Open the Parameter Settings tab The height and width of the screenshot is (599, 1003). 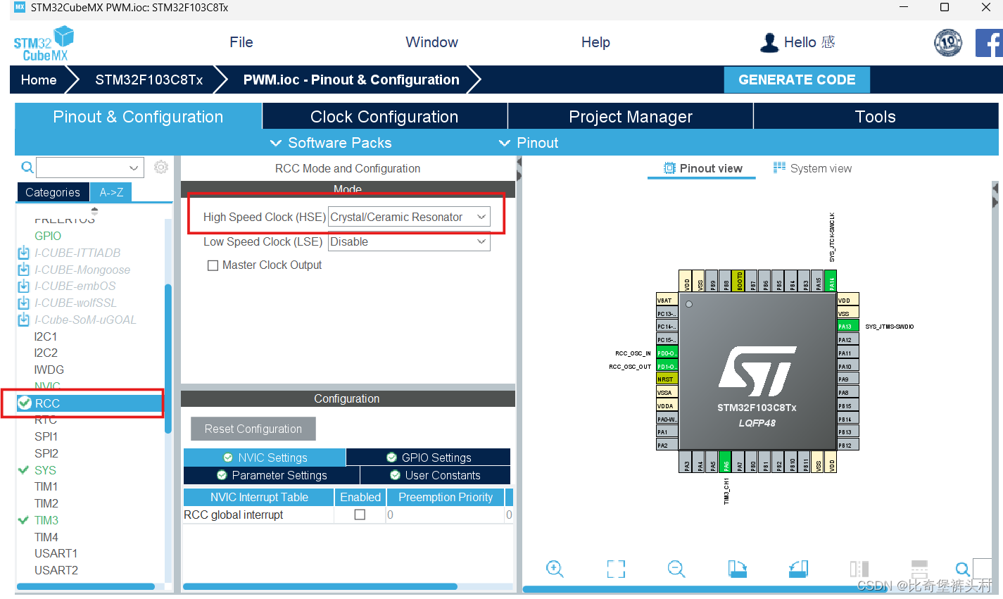[272, 475]
